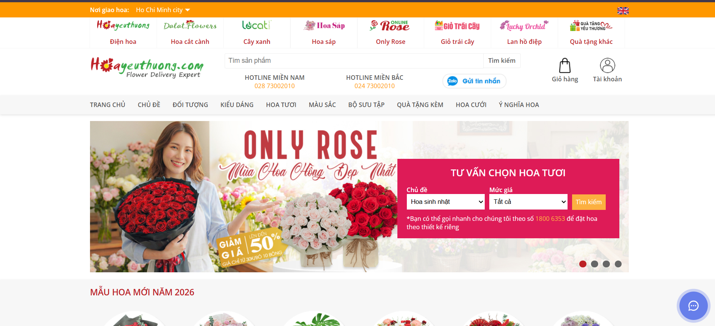Open the Tài khoản account icon
This screenshot has height=326, width=715.
coord(607,65)
